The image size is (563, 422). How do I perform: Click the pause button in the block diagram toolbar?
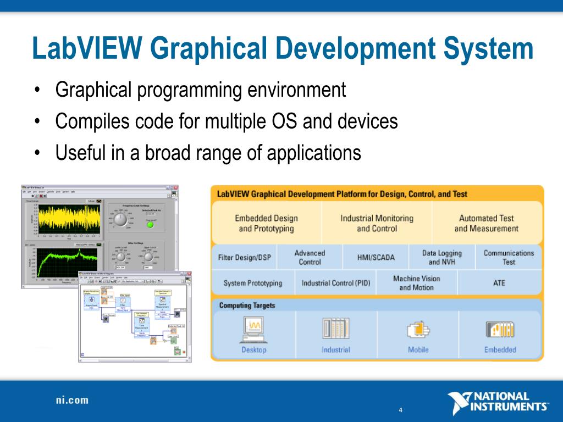100,281
